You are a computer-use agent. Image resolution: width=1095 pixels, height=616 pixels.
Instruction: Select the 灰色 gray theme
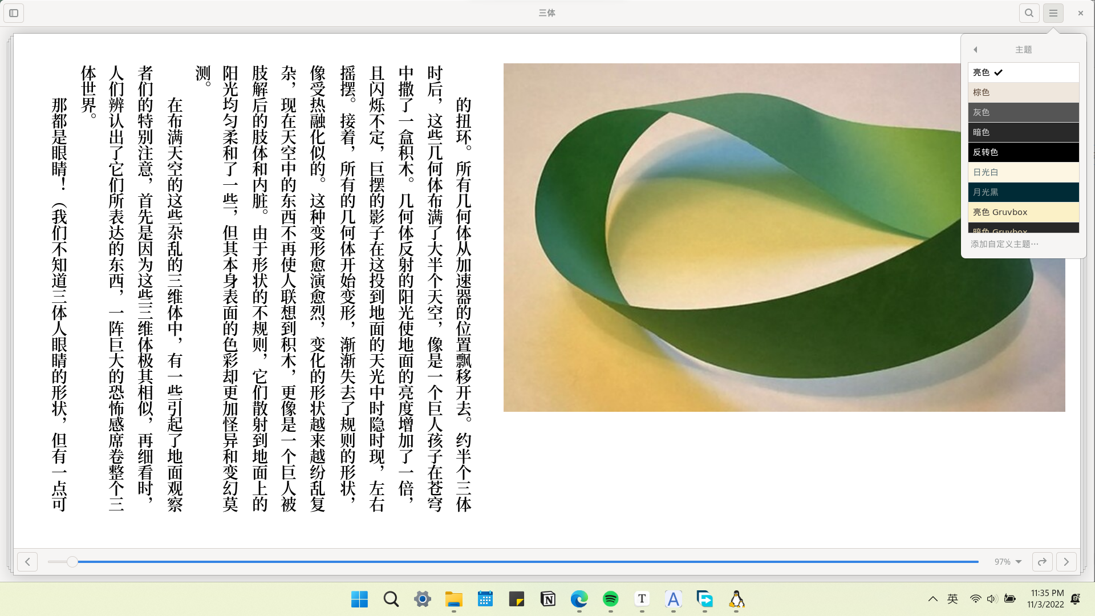coord(1023,112)
